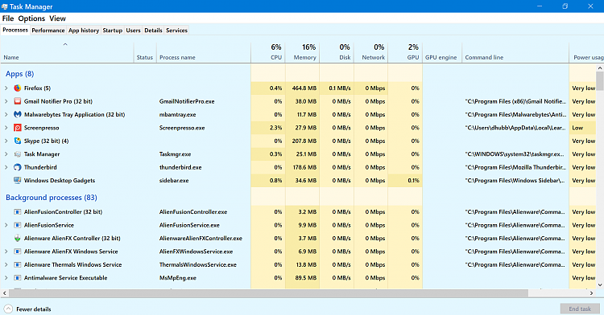
Task: Sort by the Network column header
Action: pyautogui.click(x=371, y=52)
